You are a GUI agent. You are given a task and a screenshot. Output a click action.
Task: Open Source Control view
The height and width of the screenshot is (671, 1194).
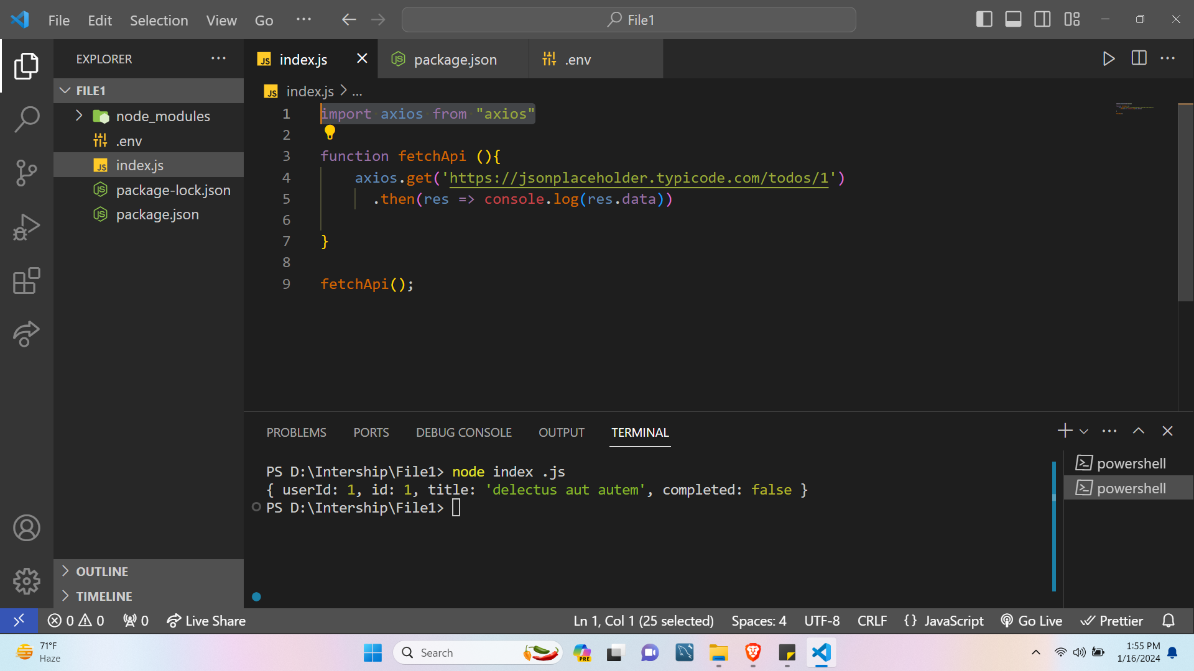click(26, 173)
